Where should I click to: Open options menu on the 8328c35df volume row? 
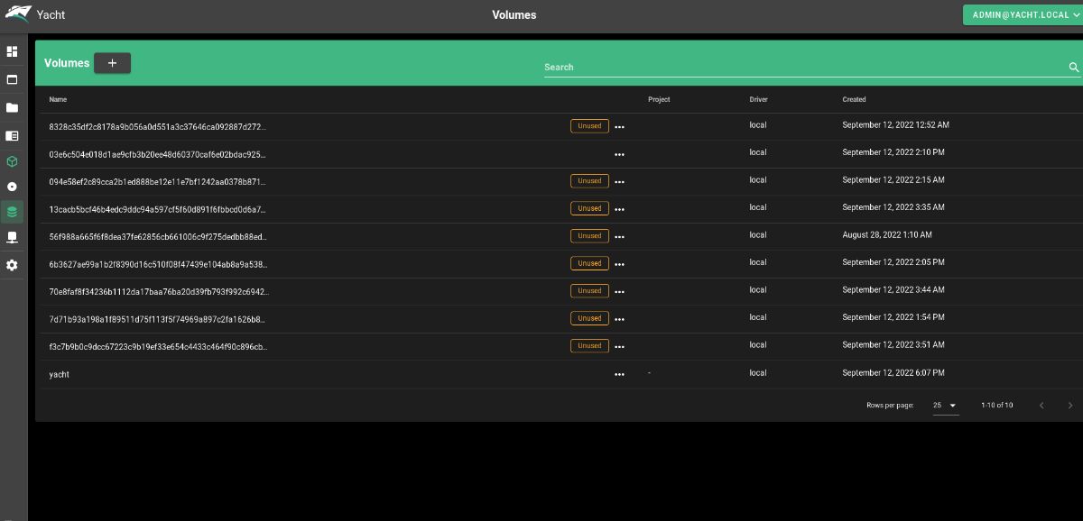click(619, 126)
